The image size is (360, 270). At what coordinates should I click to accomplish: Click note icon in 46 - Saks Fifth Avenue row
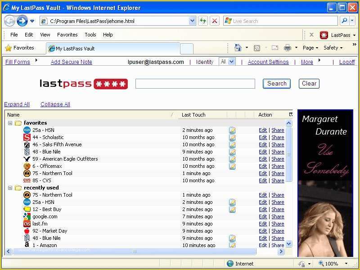click(232, 144)
